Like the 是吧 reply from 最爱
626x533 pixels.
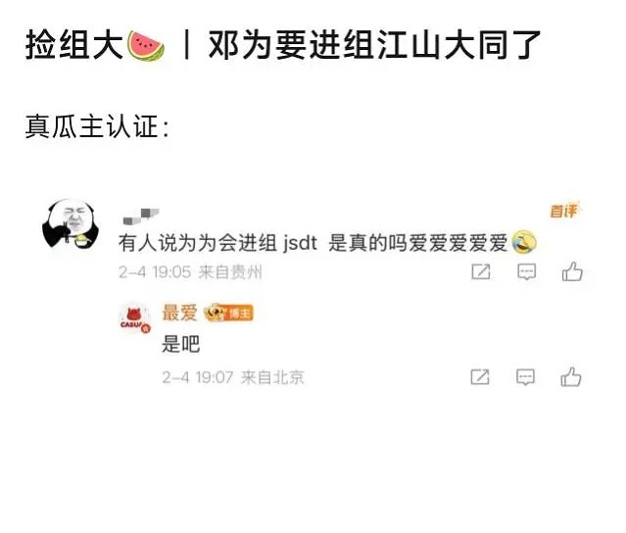point(571,376)
